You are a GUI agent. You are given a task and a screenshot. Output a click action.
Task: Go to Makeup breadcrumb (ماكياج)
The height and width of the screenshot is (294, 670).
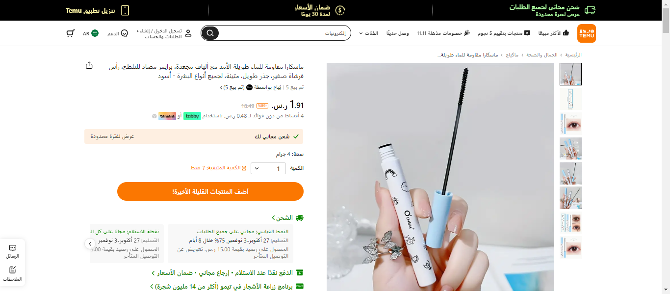point(512,55)
